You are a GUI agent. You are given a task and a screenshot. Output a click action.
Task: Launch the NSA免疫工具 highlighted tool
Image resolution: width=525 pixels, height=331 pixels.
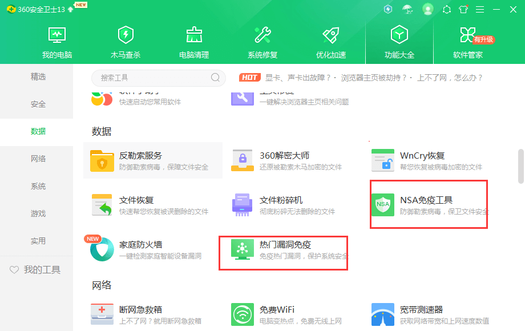coord(428,205)
